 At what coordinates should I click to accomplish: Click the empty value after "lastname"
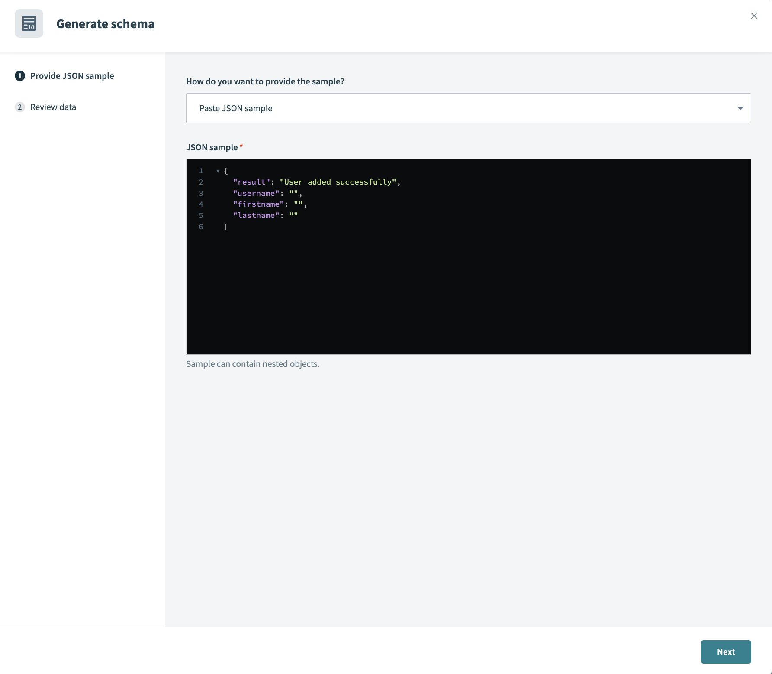point(294,215)
